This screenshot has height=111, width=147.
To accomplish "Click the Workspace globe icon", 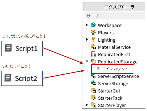I will (93, 25).
